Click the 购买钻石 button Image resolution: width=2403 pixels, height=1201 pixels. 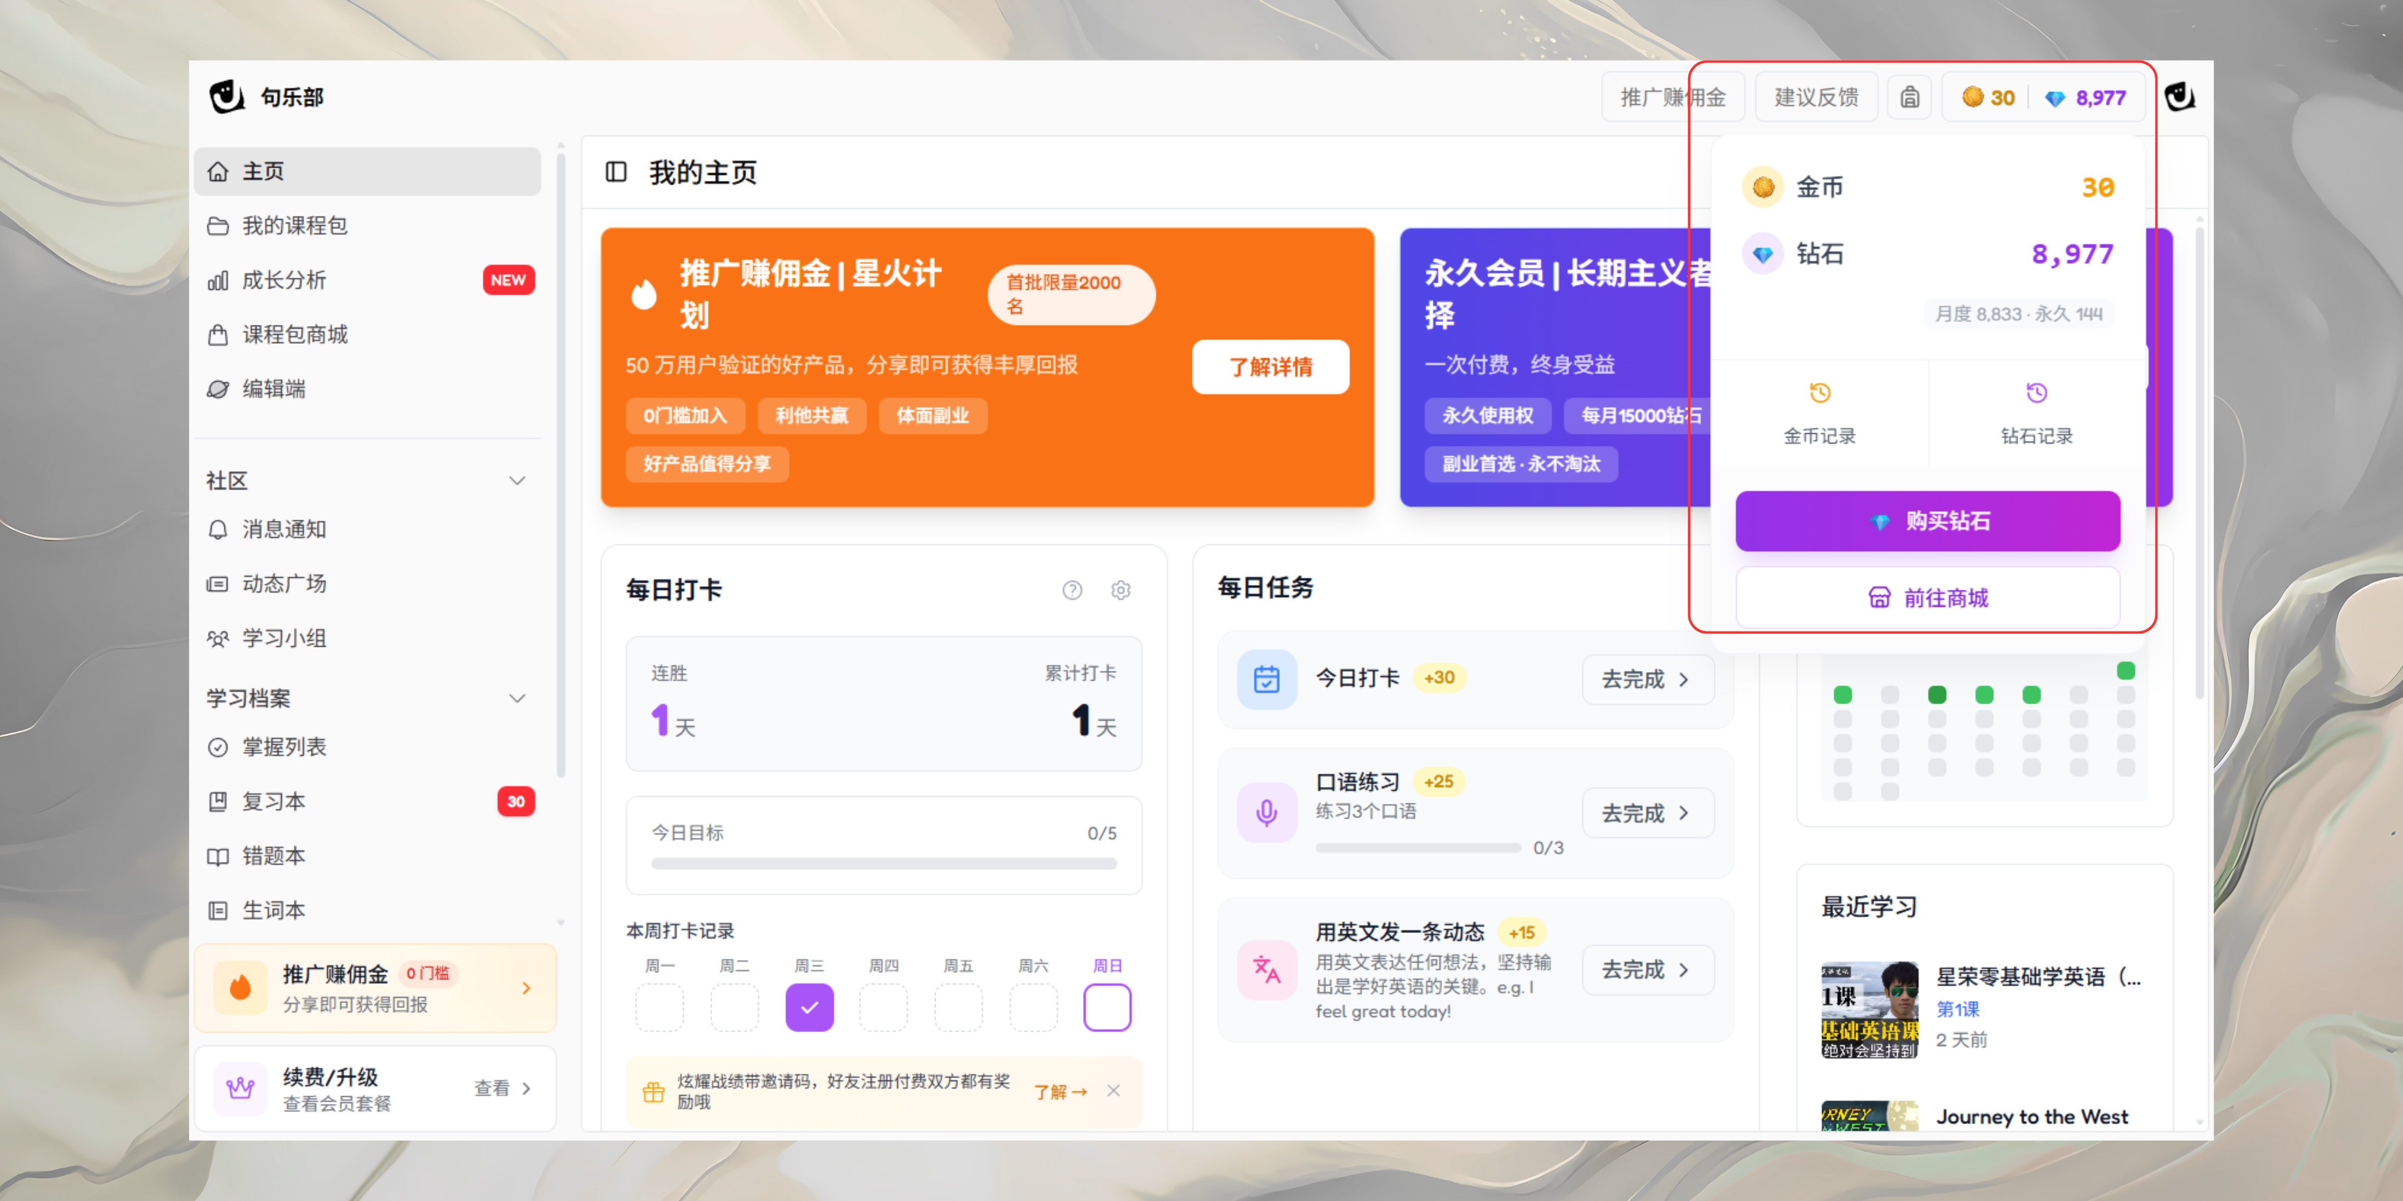1927,521
